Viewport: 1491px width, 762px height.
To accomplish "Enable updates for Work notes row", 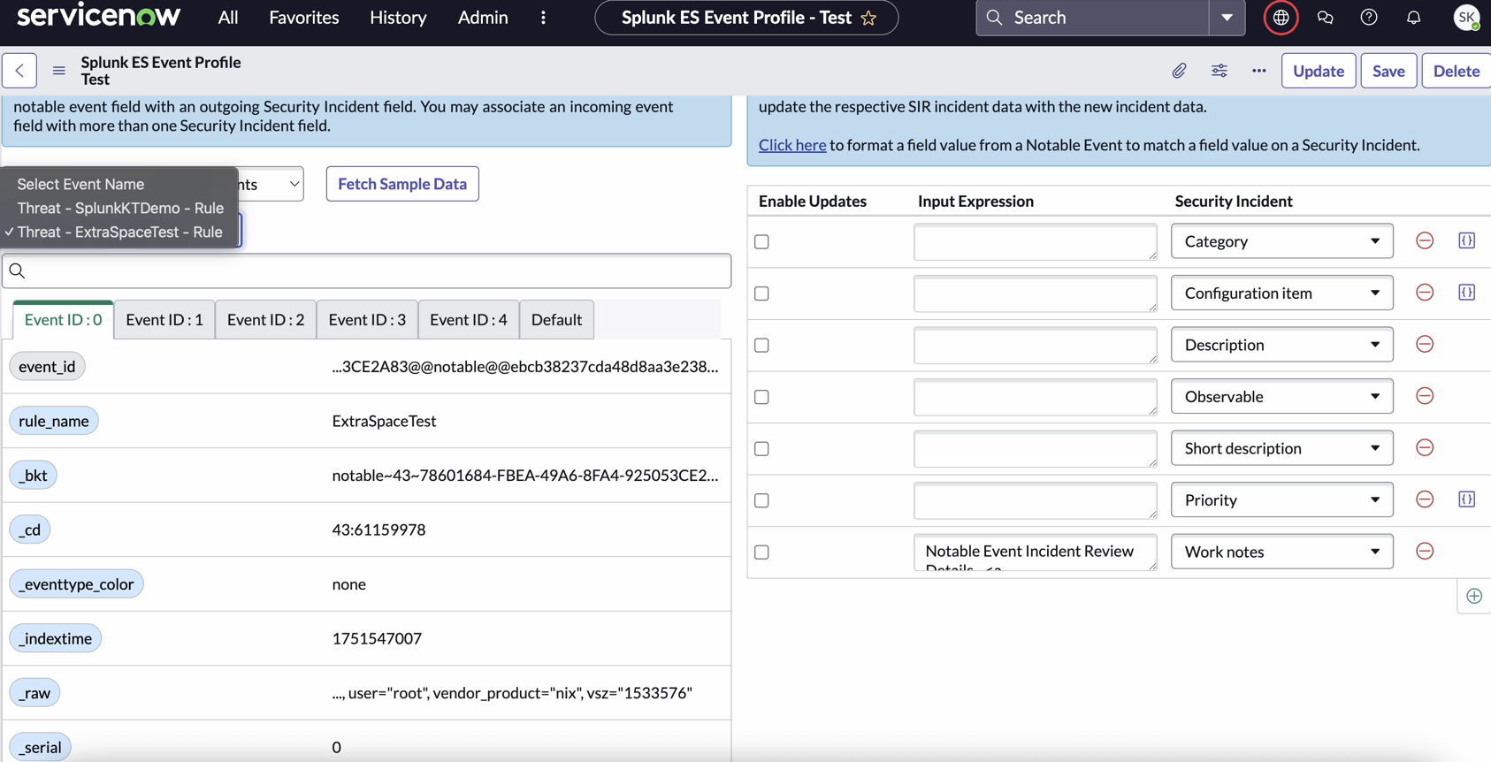I will [x=761, y=552].
